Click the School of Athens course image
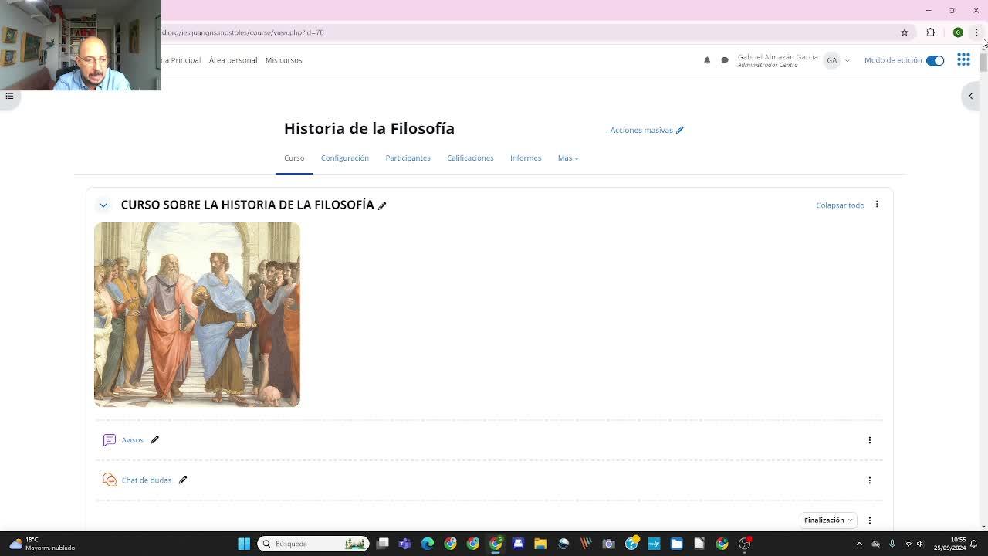 point(197,314)
